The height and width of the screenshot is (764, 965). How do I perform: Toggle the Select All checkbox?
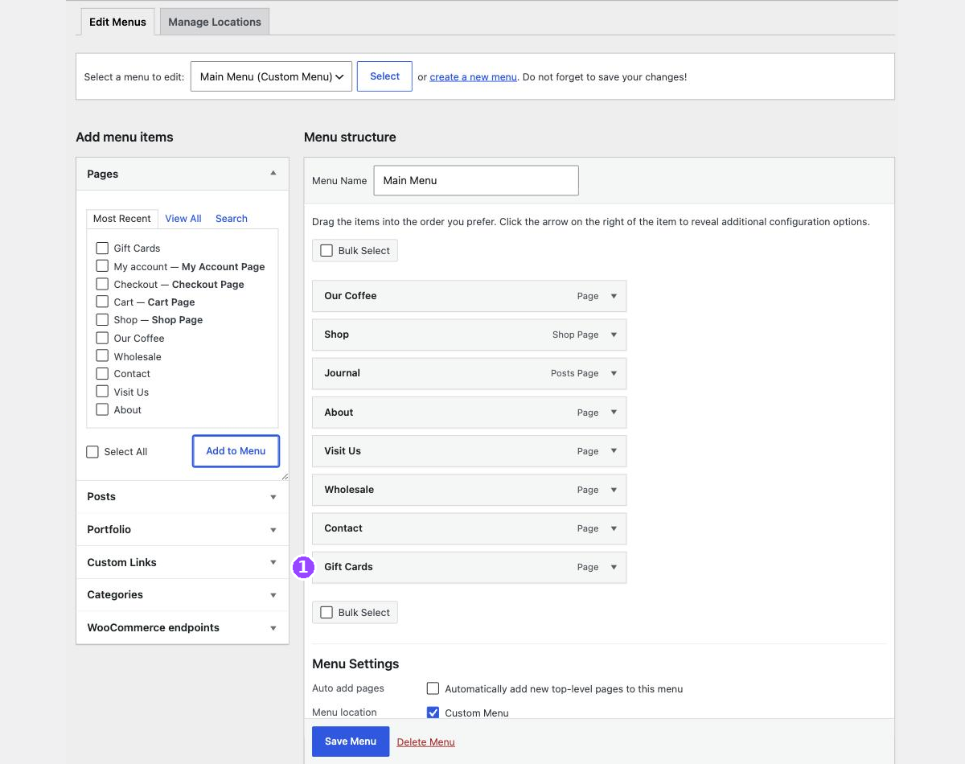click(92, 452)
